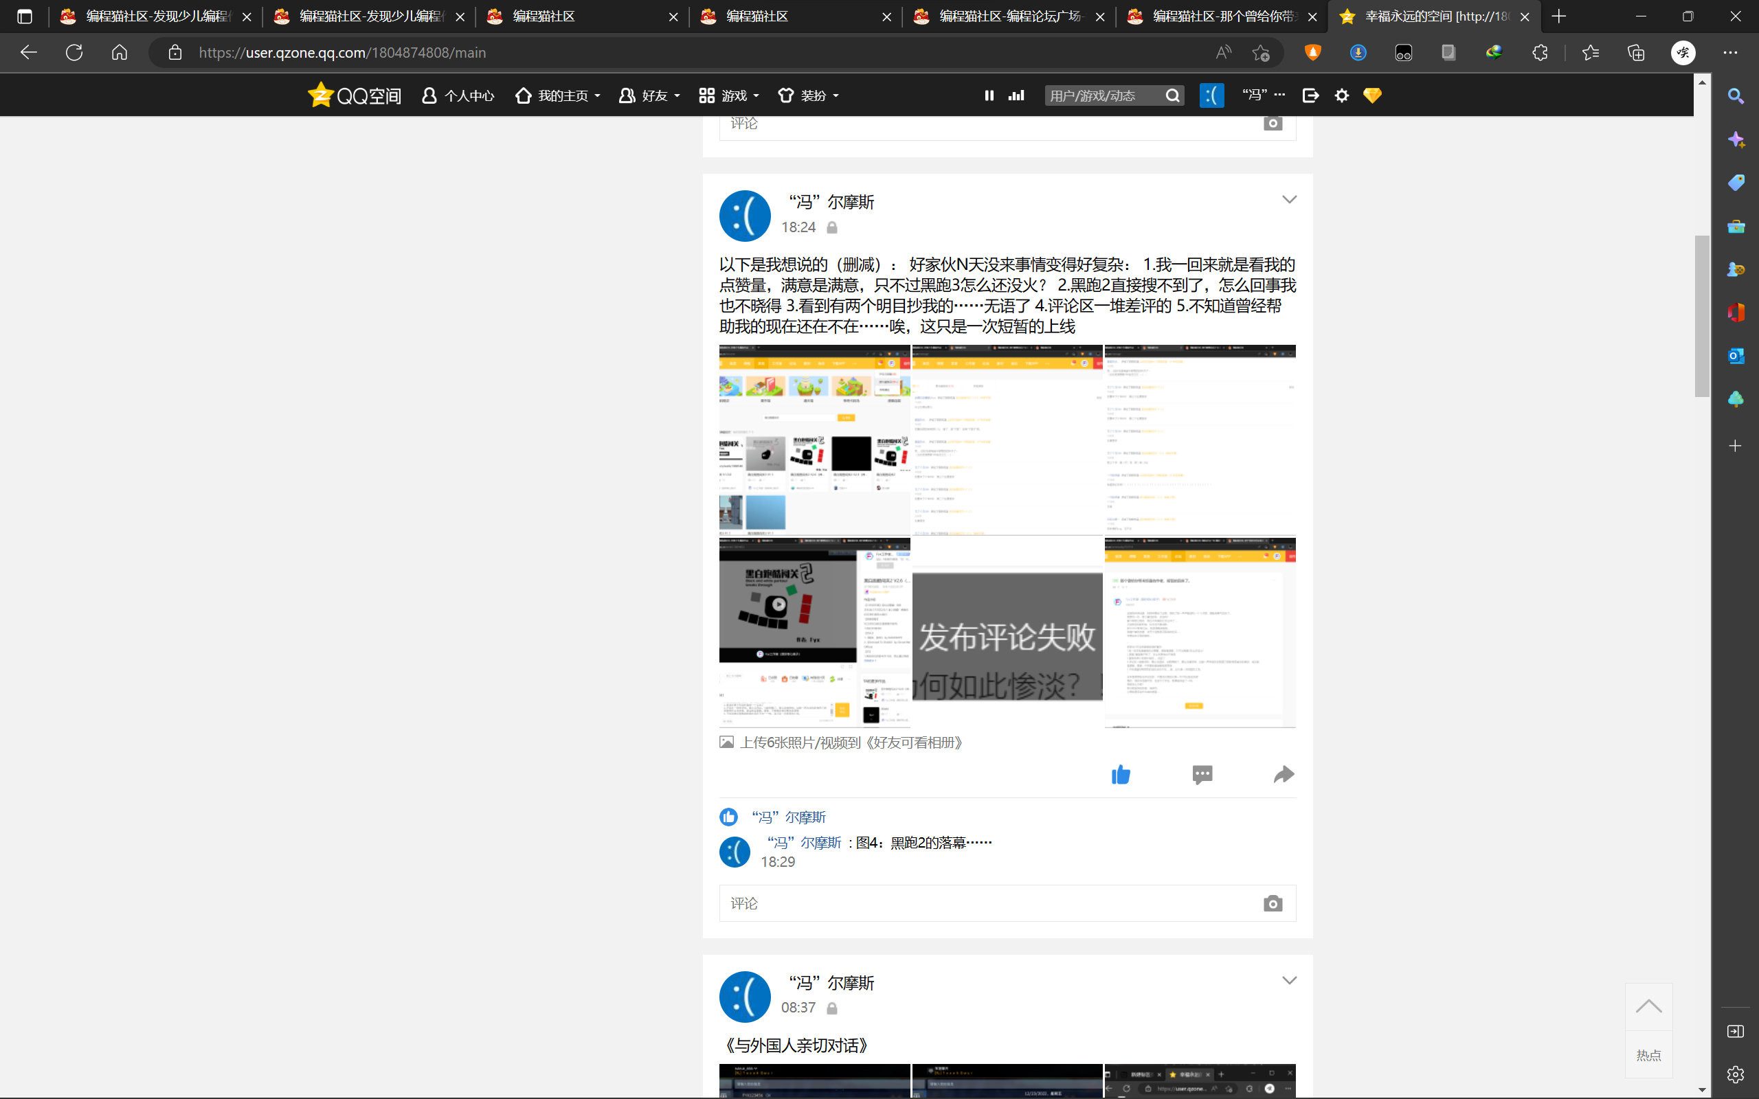
Task: Click the back-to-top arrow button
Action: pos(1648,1007)
